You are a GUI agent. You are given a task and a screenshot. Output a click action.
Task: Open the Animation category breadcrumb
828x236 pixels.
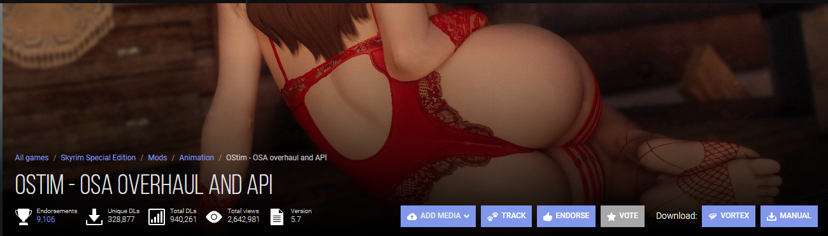click(x=196, y=157)
